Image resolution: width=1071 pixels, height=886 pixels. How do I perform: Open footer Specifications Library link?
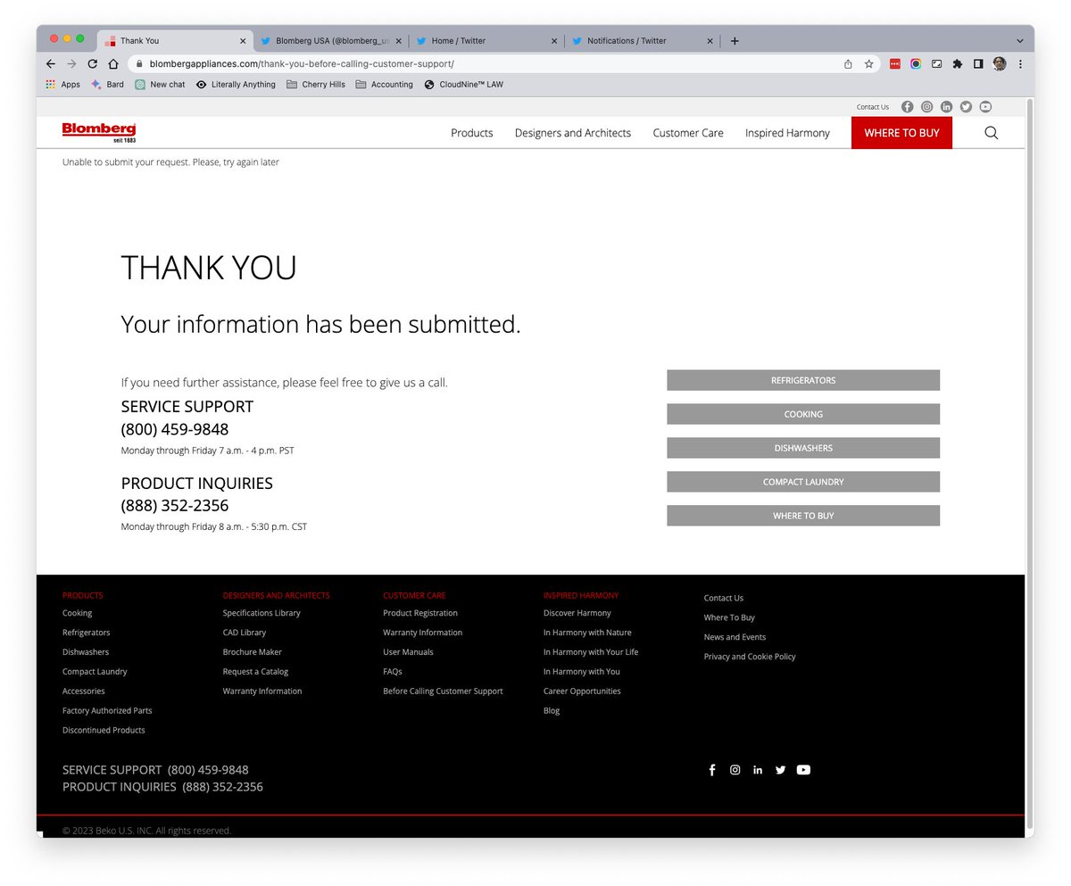[x=262, y=613]
